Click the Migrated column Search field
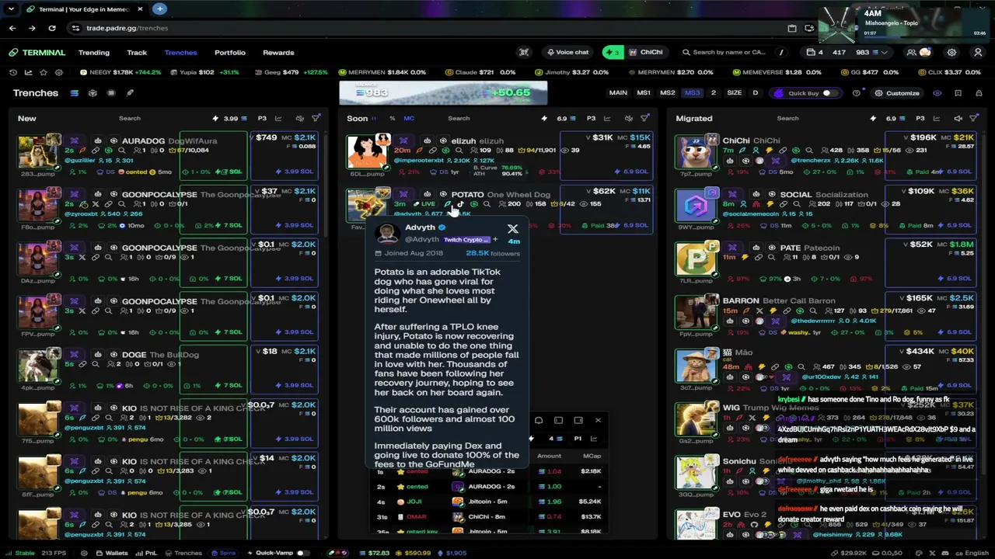995x559 pixels. pyautogui.click(x=787, y=119)
